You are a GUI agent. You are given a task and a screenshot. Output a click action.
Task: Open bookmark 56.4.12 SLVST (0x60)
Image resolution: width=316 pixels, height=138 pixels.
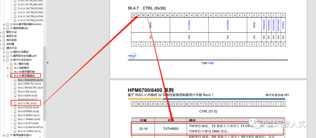[x=28, y=123]
